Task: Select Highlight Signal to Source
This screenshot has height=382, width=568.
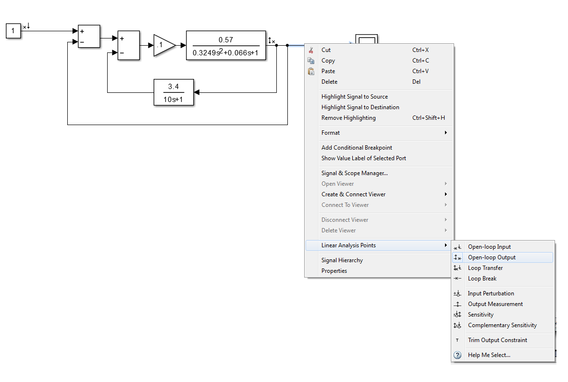Action: click(x=379, y=97)
